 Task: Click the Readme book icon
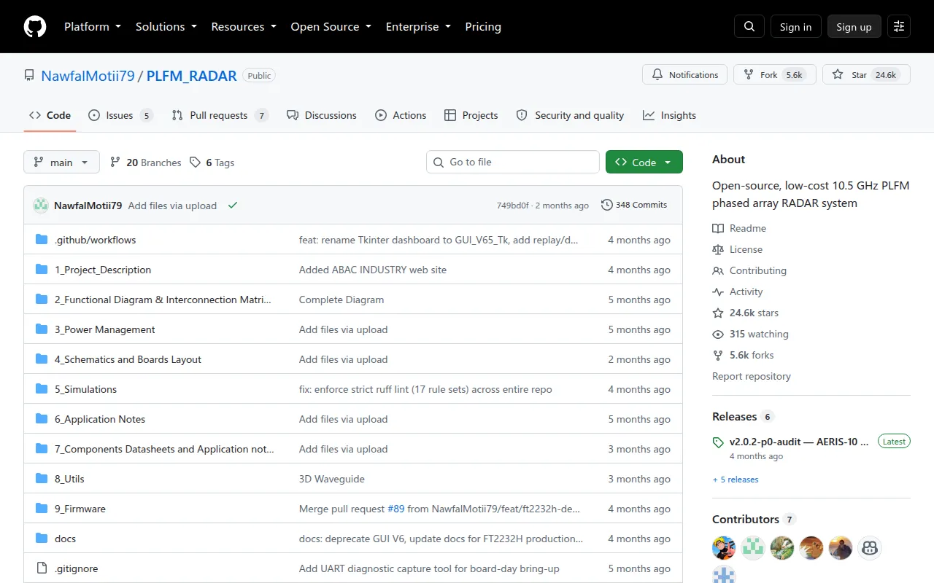point(718,228)
